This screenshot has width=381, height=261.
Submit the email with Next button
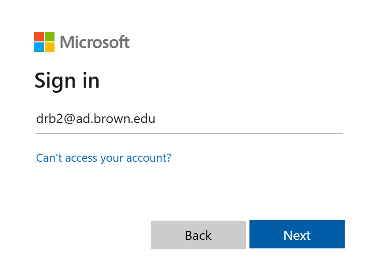click(x=297, y=234)
